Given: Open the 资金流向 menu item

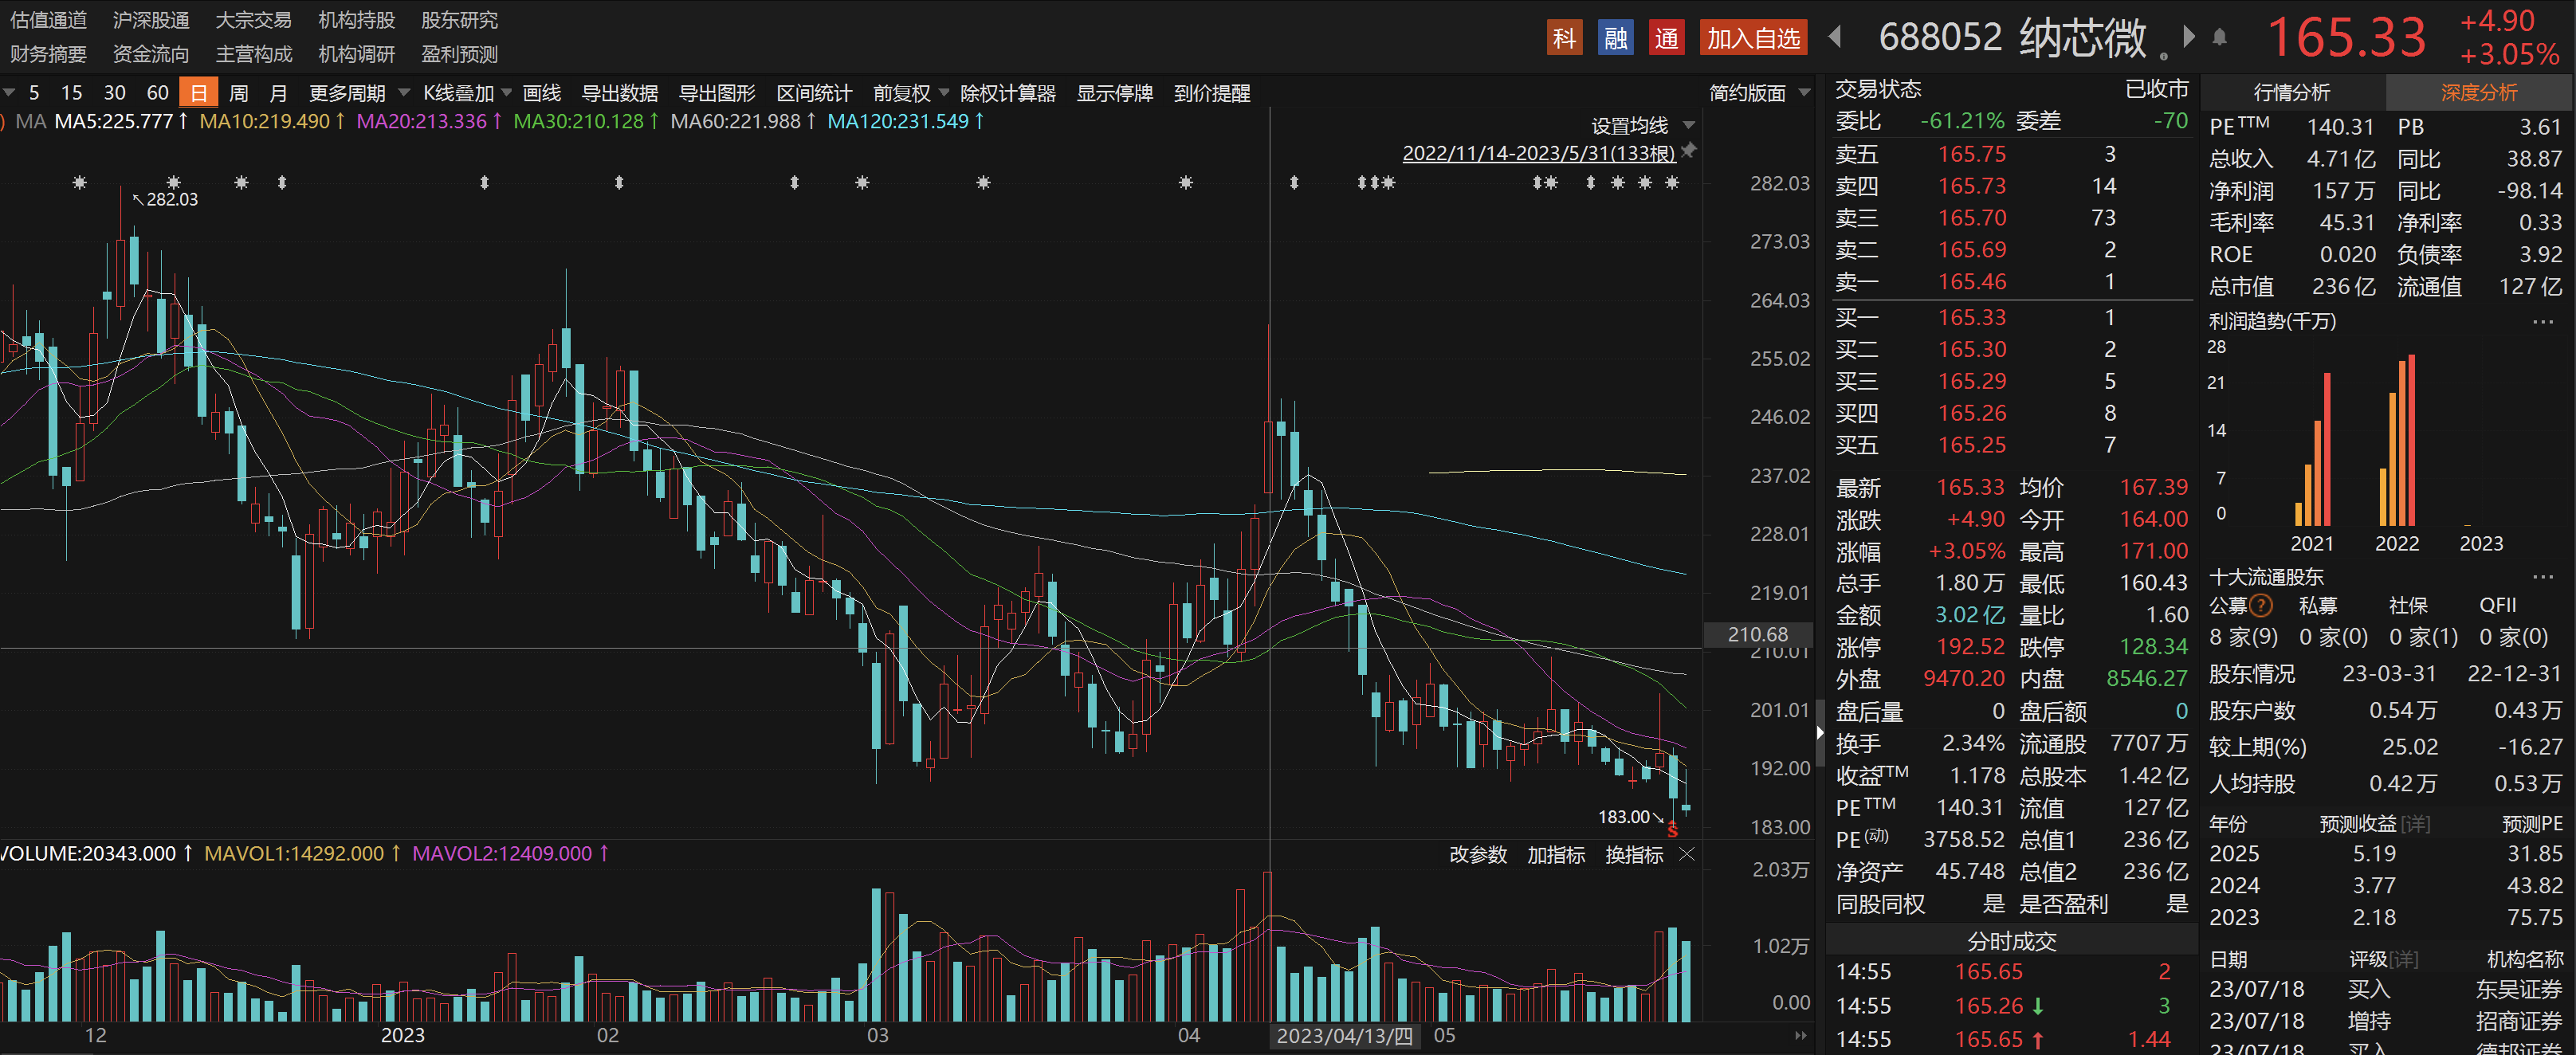Looking at the screenshot, I should (x=151, y=54).
